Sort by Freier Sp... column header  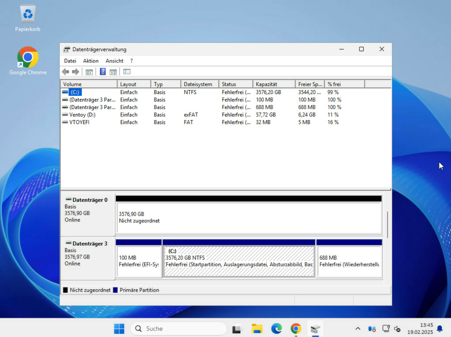click(310, 84)
